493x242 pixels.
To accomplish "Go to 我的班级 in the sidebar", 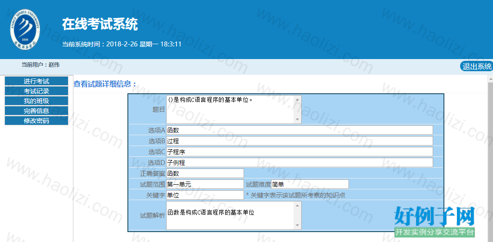I will 36,101.
